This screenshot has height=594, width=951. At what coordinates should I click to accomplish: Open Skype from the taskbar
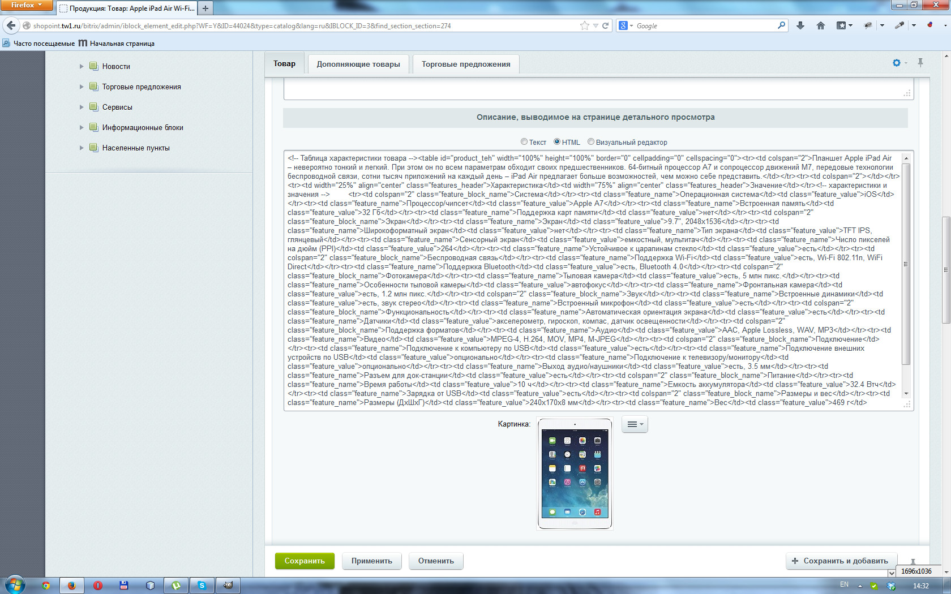tap(202, 586)
